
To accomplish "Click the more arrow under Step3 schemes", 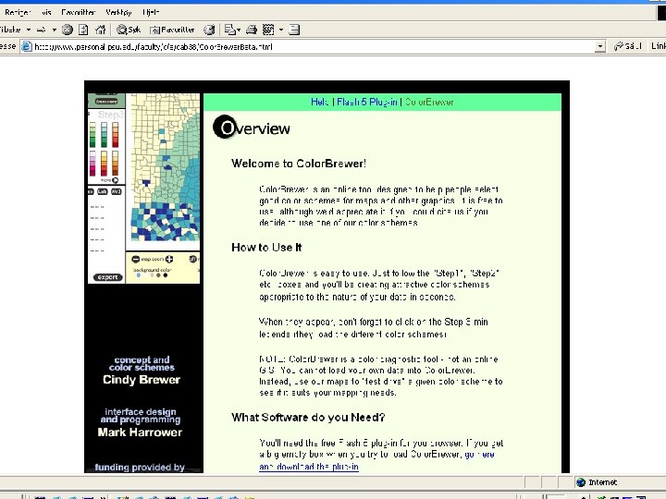I will (115, 180).
